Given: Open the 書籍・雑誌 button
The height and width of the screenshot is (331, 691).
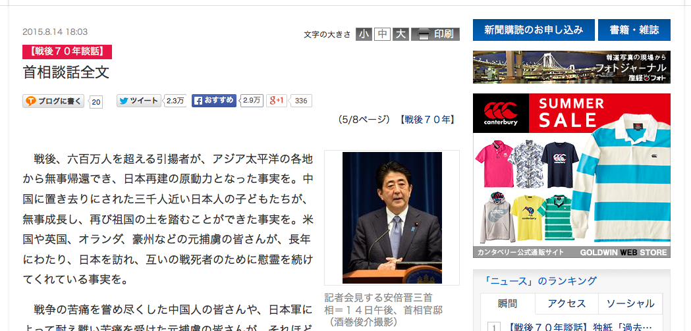Looking at the screenshot, I should point(634,30).
